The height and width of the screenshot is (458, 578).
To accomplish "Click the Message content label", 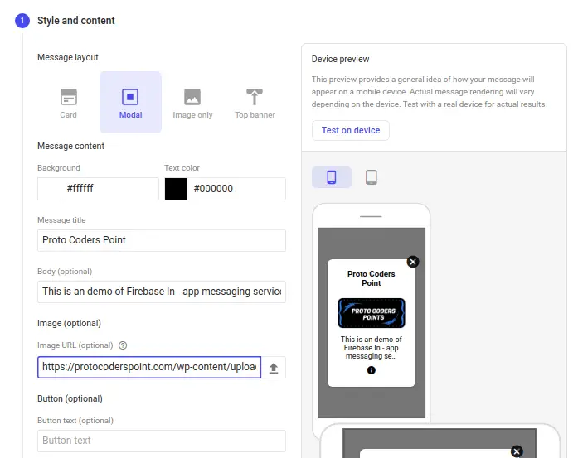I will [x=70, y=146].
